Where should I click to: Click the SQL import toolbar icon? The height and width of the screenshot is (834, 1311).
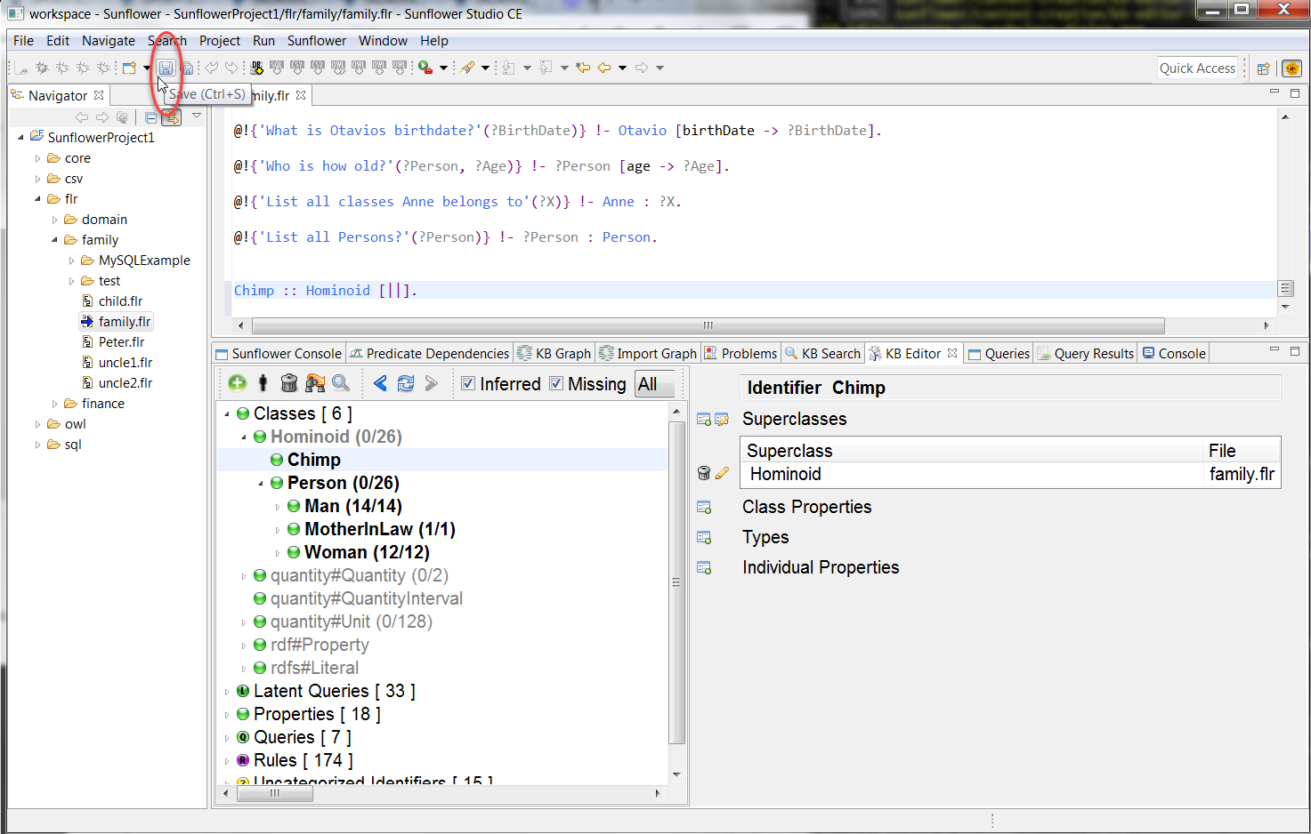tap(277, 68)
